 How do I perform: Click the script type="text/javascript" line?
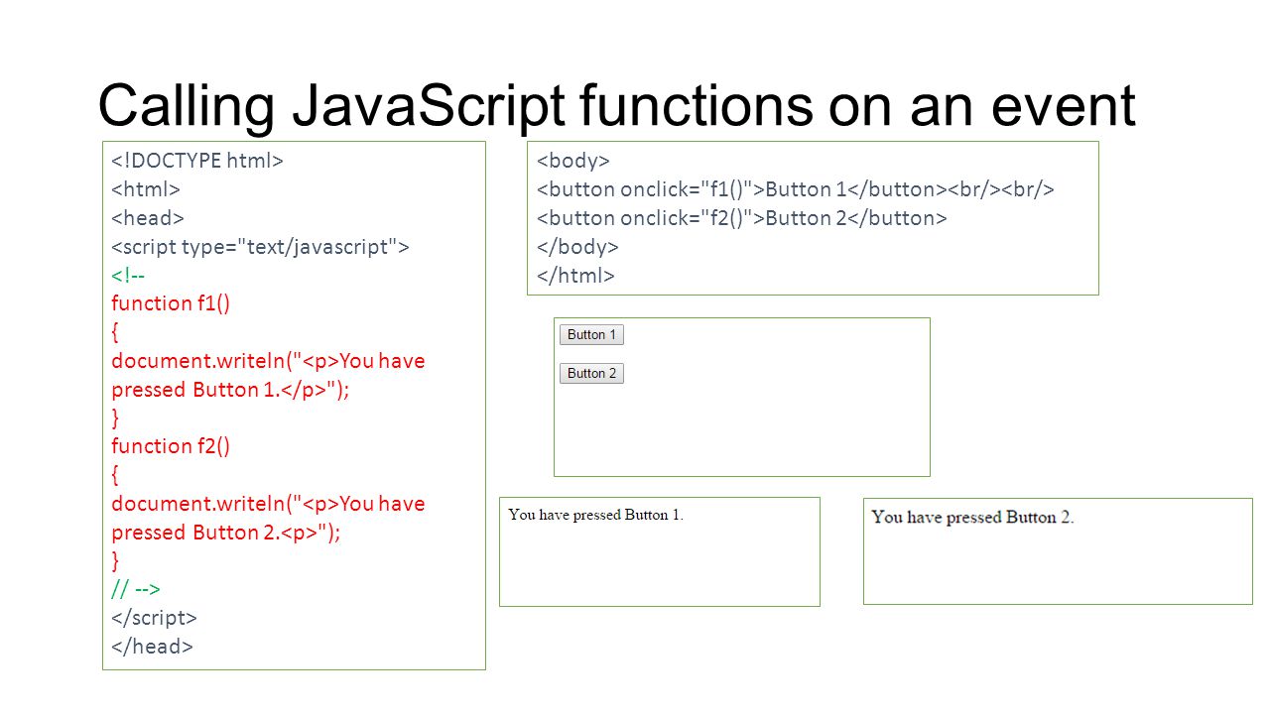point(260,247)
